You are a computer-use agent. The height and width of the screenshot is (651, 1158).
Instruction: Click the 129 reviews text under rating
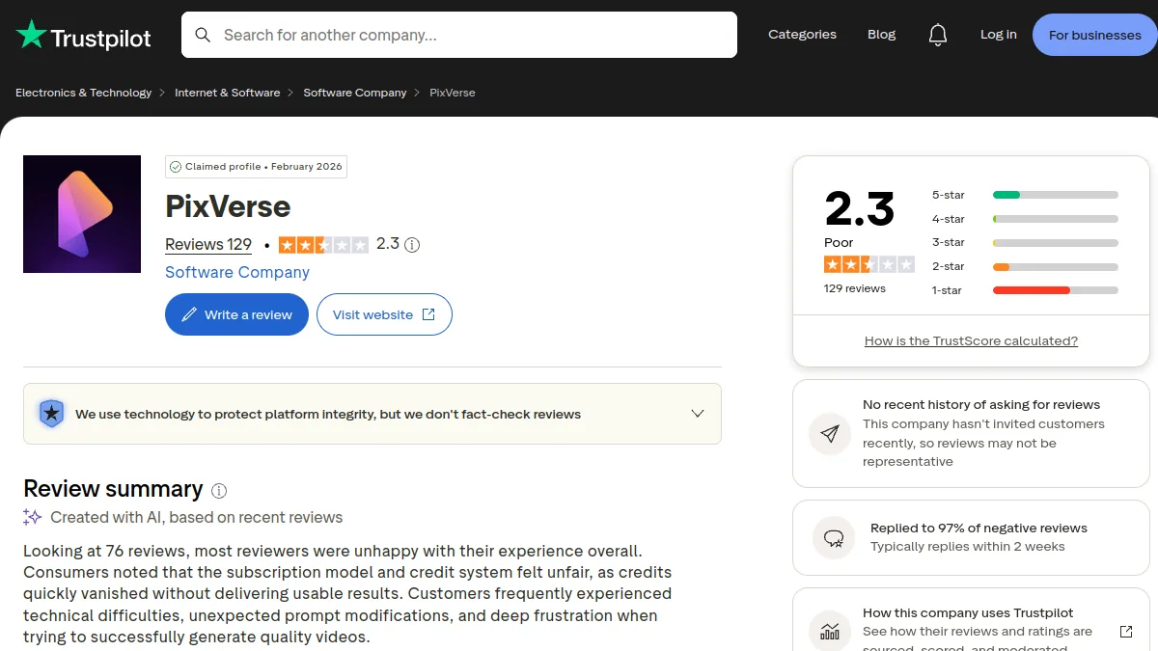[x=855, y=288]
